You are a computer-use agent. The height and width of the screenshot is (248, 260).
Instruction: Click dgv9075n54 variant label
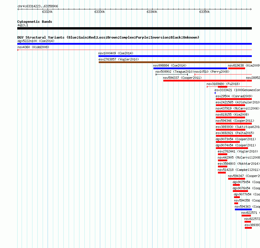[x=246, y=182]
